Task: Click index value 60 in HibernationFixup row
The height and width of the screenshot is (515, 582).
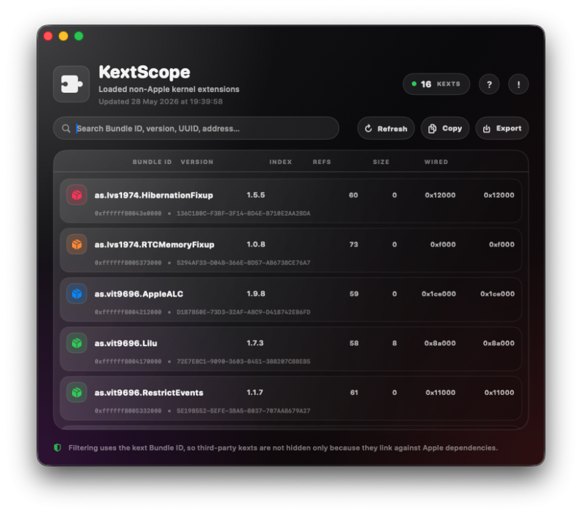Action: pos(353,195)
